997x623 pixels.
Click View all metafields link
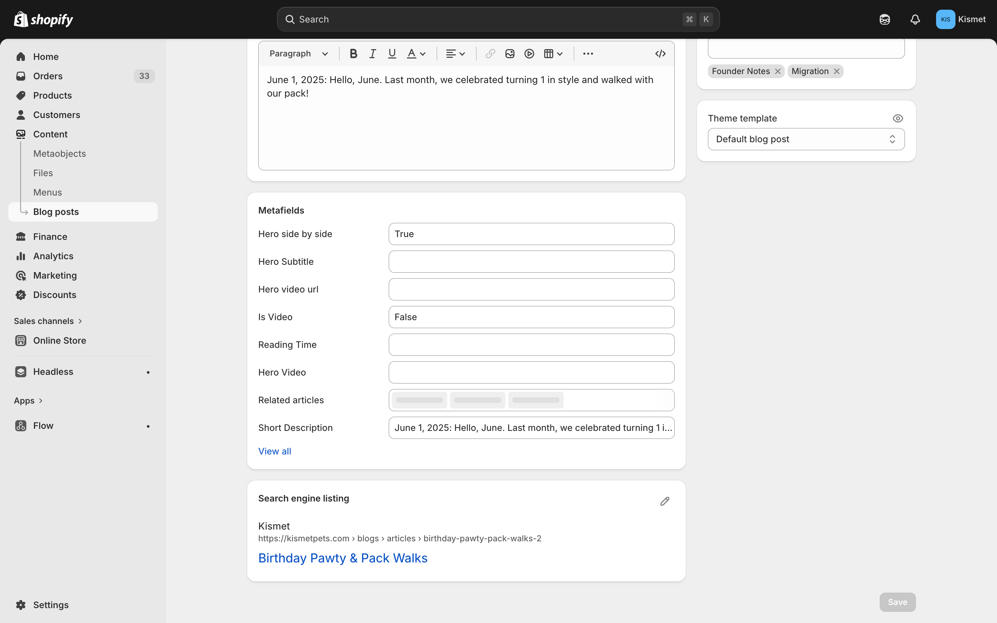tap(275, 451)
